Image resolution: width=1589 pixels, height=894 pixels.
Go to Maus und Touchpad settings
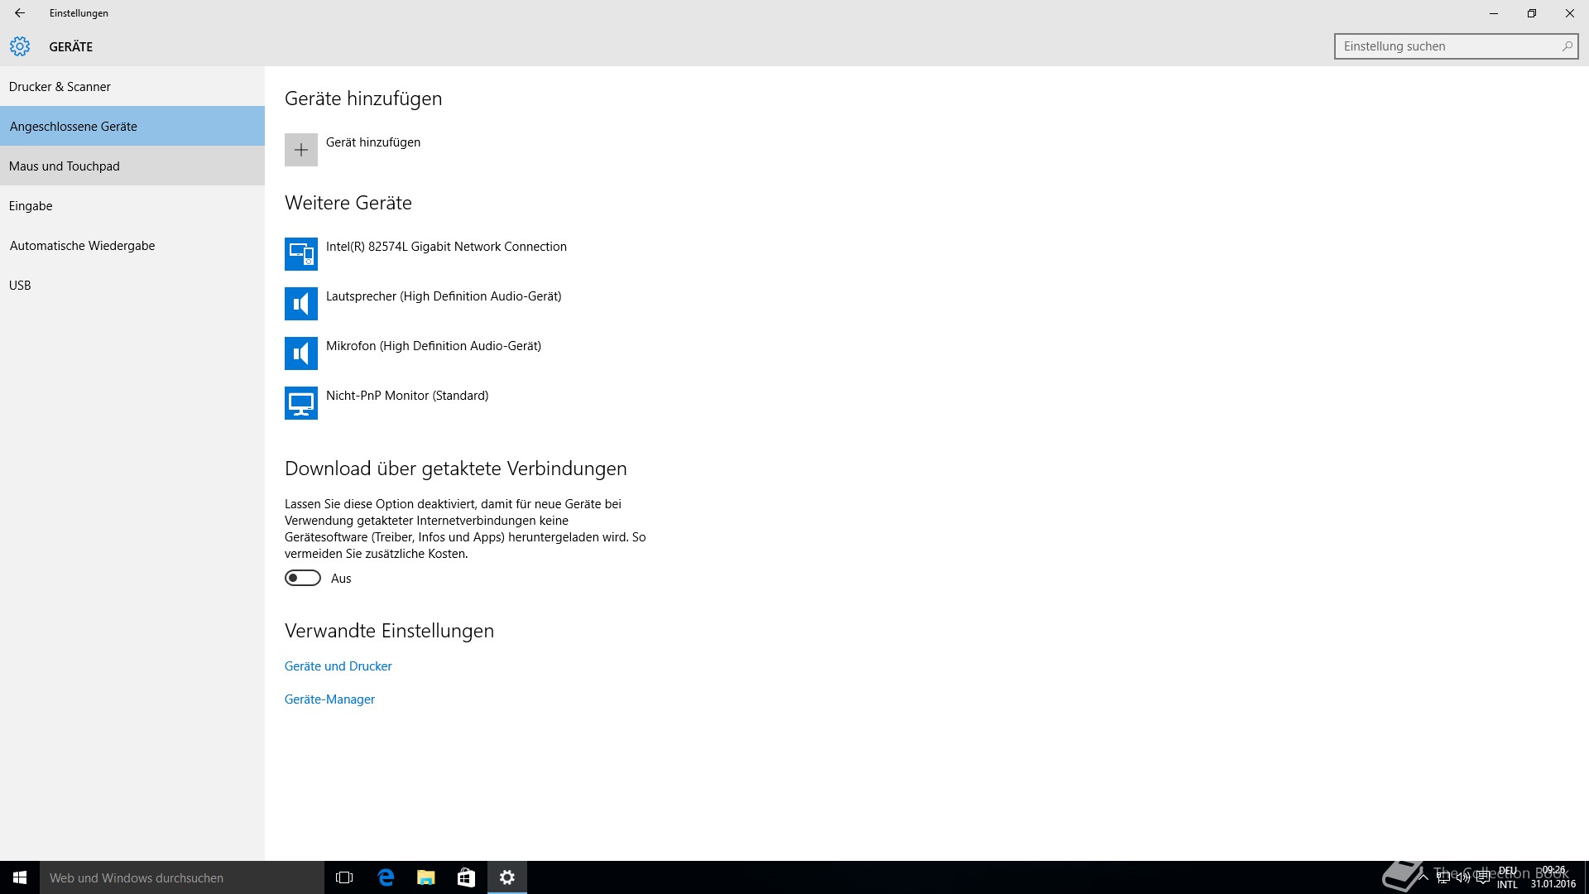132,166
